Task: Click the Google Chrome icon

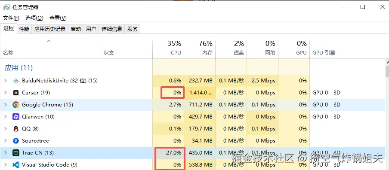Action: (x=15, y=105)
